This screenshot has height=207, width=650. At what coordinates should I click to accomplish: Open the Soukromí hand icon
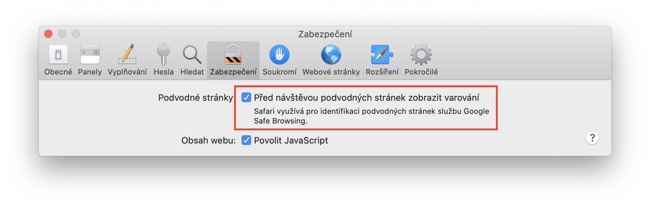click(279, 55)
